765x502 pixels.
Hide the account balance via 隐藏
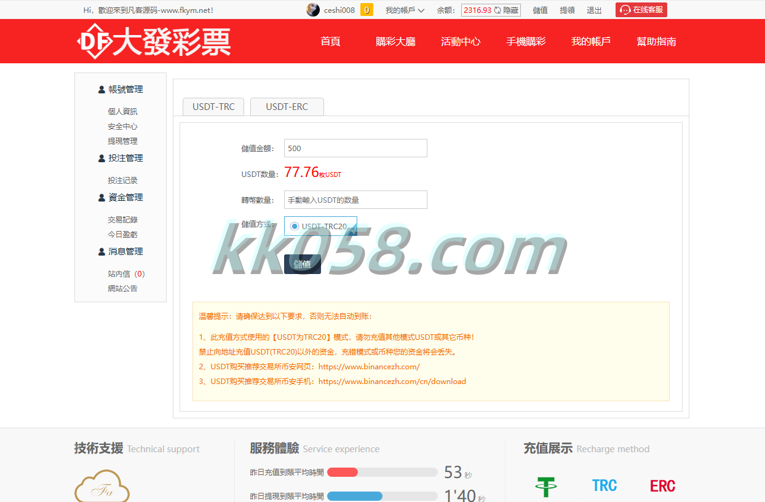(x=511, y=10)
